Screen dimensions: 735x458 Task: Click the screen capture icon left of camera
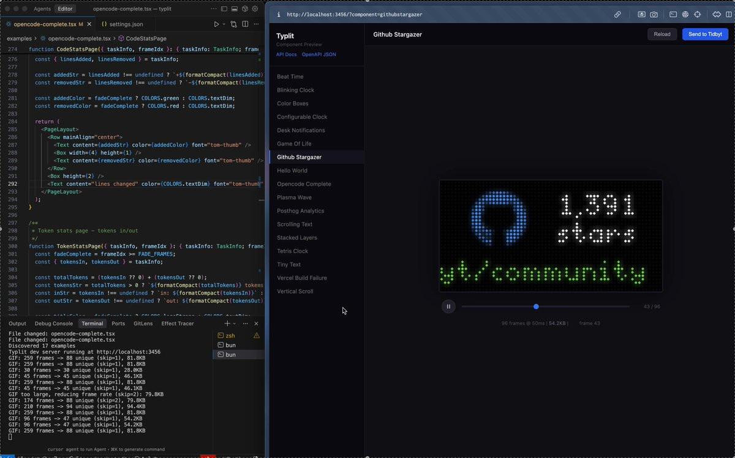click(641, 15)
